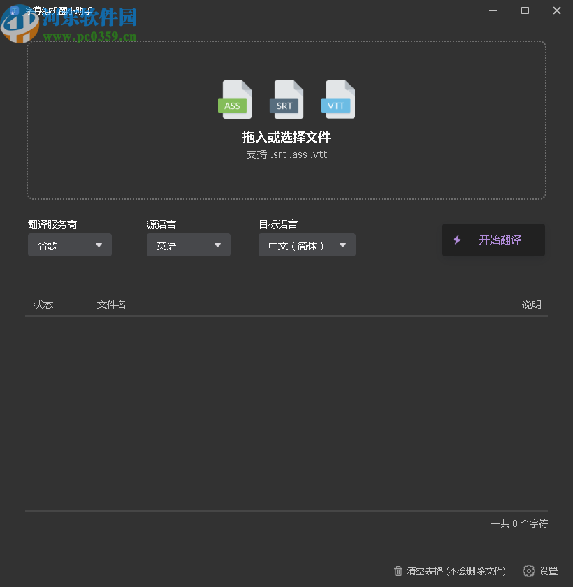
Task: Open the 目标语言 dropdown showing 中文（简体）
Action: click(307, 245)
